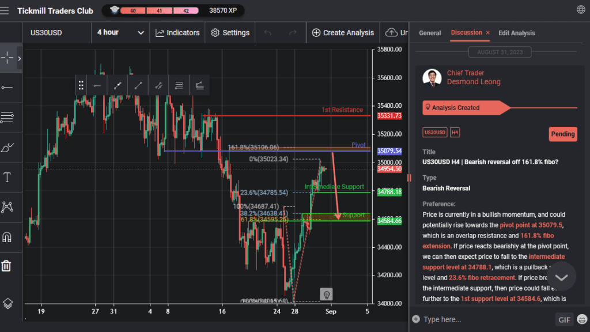Select the brush drawing tool
Viewport: 590px width, 332px height.
pos(9,148)
